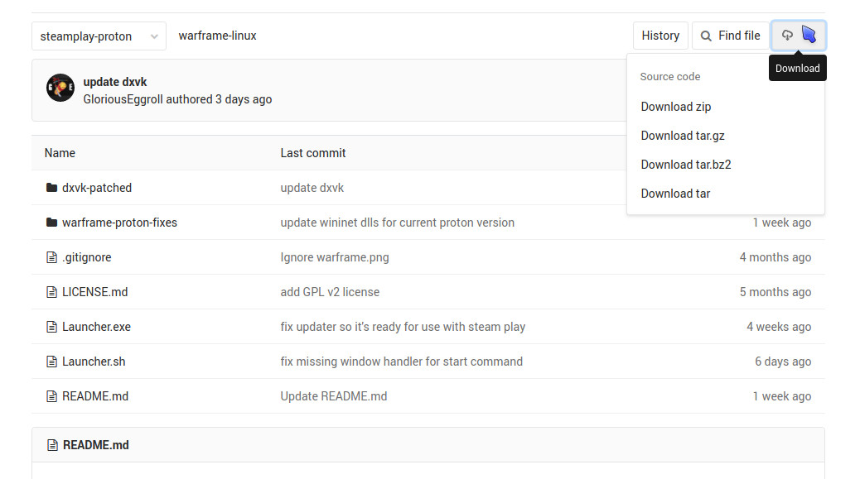Click the warfame-linux breadcrumb path
The height and width of the screenshot is (479, 860).
click(217, 36)
